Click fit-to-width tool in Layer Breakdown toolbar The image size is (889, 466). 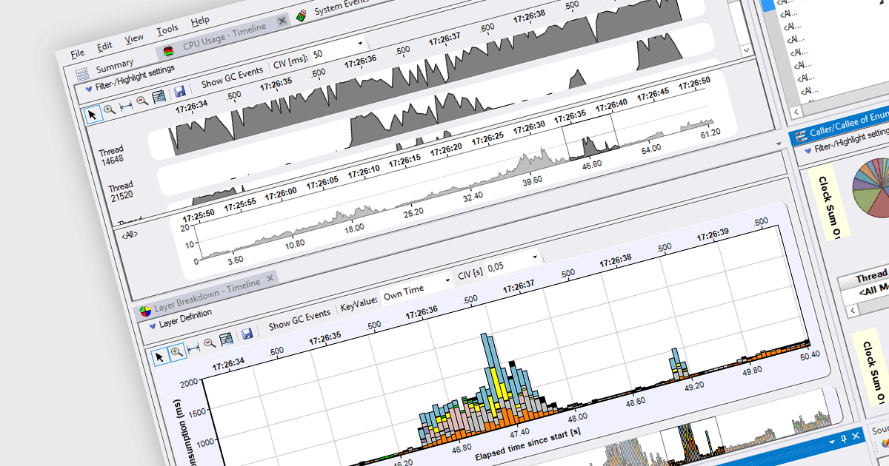(193, 348)
